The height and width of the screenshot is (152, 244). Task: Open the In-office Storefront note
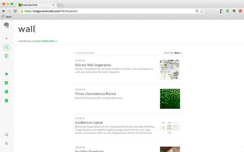(x=89, y=151)
